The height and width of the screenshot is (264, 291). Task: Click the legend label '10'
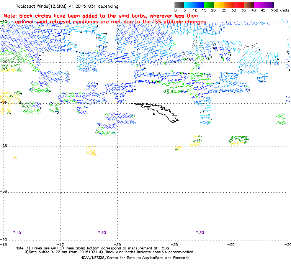pyautogui.click(x=195, y=10)
